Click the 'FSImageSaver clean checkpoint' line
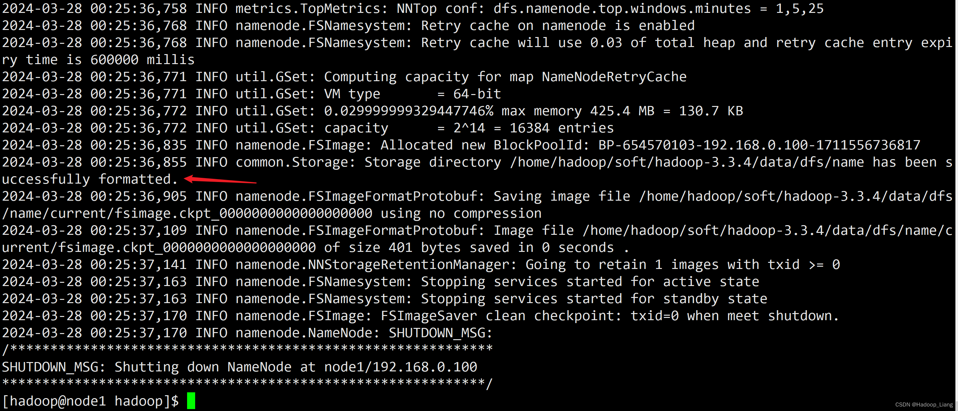This screenshot has height=411, width=958. (x=421, y=316)
